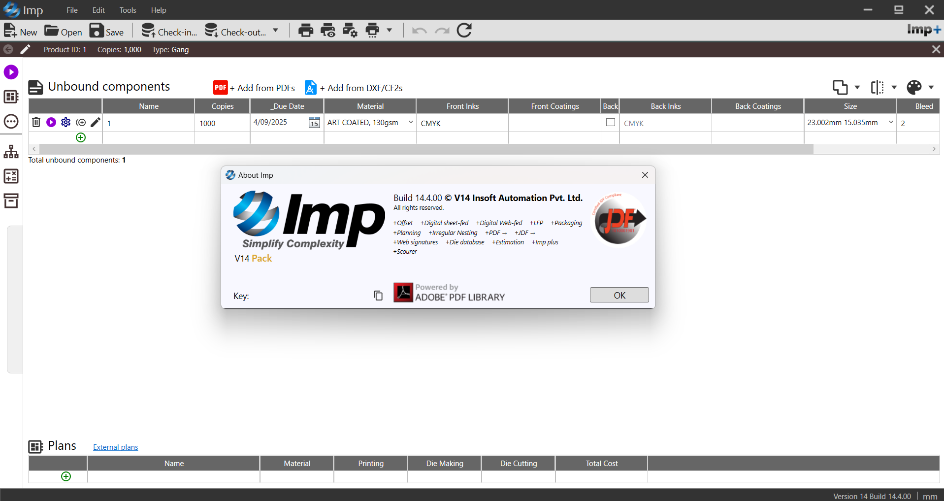Click the Name cell showing 1
The width and height of the screenshot is (944, 501).
(148, 123)
